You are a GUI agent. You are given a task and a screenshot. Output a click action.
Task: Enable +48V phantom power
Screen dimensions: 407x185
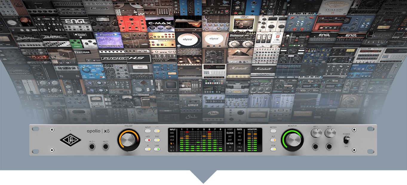coord(148,140)
